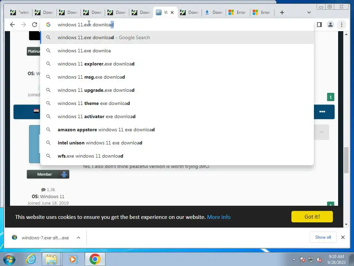Viewport: 354px width, 266px height.
Task: Select suggestion "windows 11.exe download - Google Search"
Action: [177, 37]
